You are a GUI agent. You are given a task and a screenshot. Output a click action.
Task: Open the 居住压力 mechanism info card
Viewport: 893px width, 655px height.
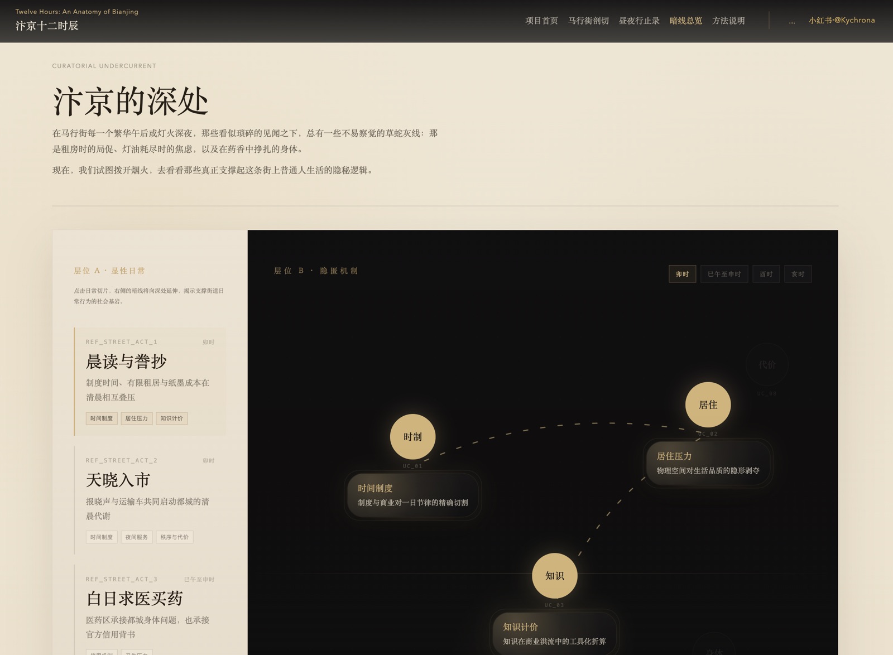tap(708, 463)
